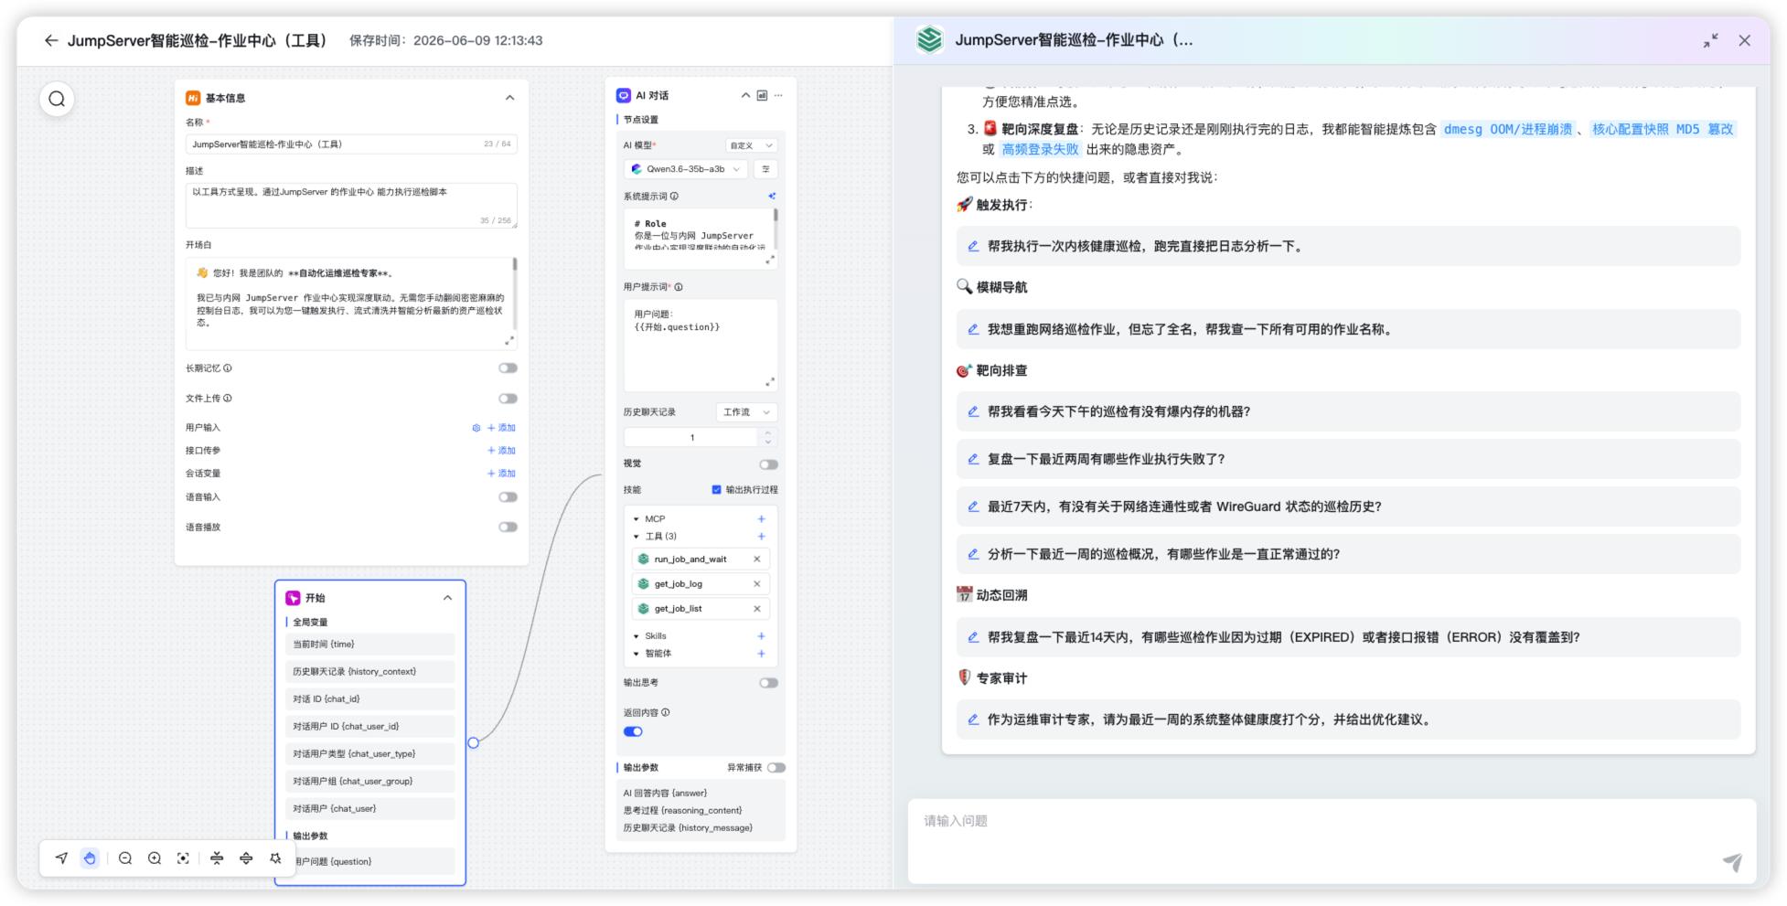The image size is (1787, 906).
Task: Click 添加 next to 用户输入
Action: (502, 428)
